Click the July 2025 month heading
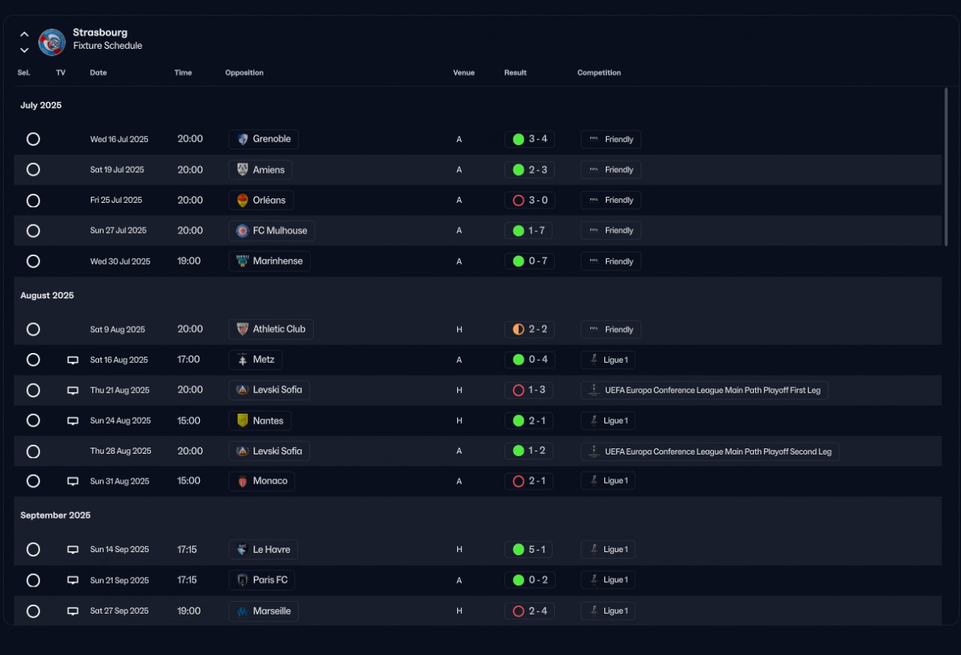 (41, 106)
